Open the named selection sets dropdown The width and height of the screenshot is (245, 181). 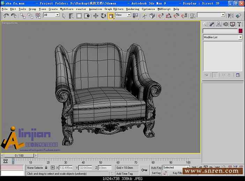pos(211,15)
